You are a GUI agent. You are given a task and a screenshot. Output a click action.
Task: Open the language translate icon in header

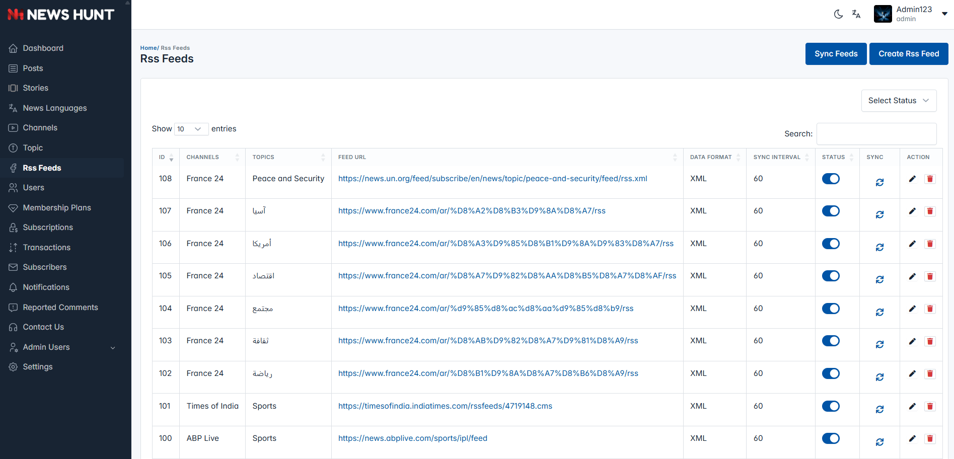tap(856, 14)
